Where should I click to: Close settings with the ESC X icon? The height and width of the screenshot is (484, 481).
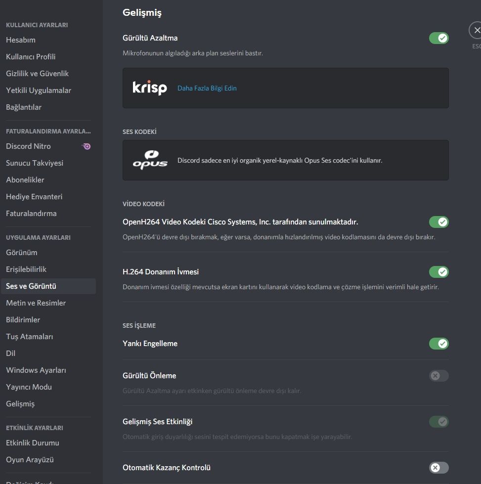coord(477,31)
